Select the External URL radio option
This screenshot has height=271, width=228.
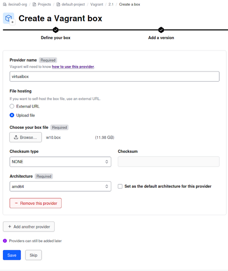12,107
